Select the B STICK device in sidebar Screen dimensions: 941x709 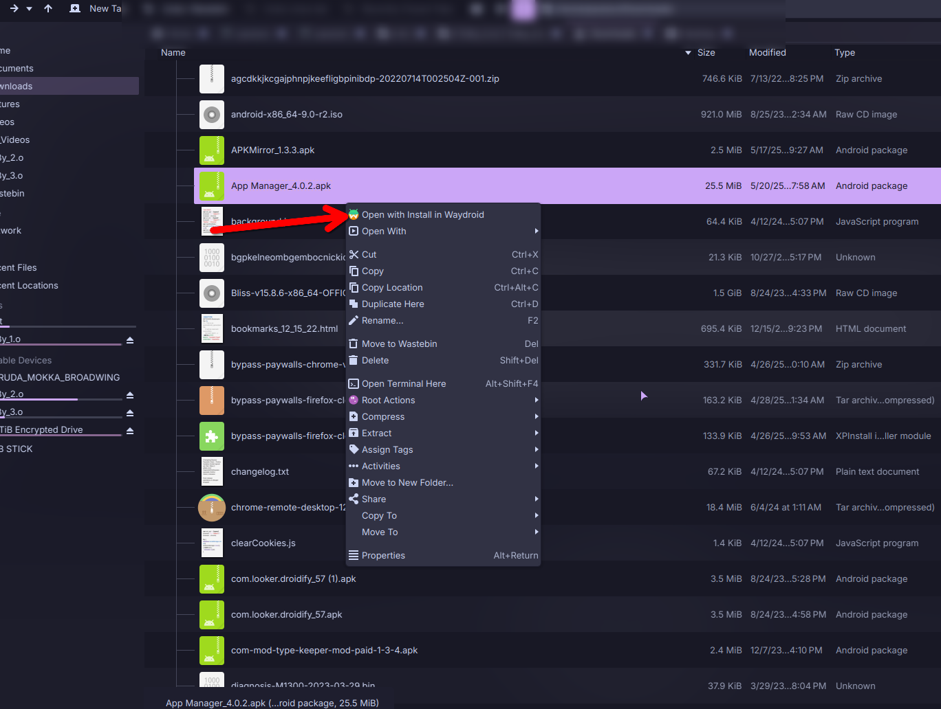point(17,449)
